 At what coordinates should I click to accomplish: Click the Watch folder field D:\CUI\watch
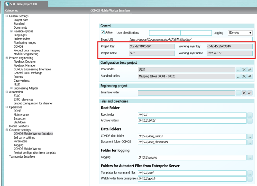click(192, 179)
